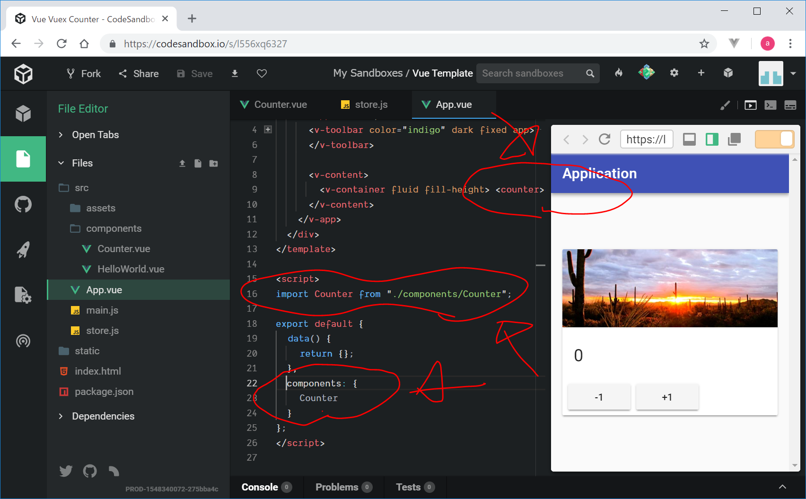
Task: Open the Live broadcast sidebar icon
Action: [23, 341]
